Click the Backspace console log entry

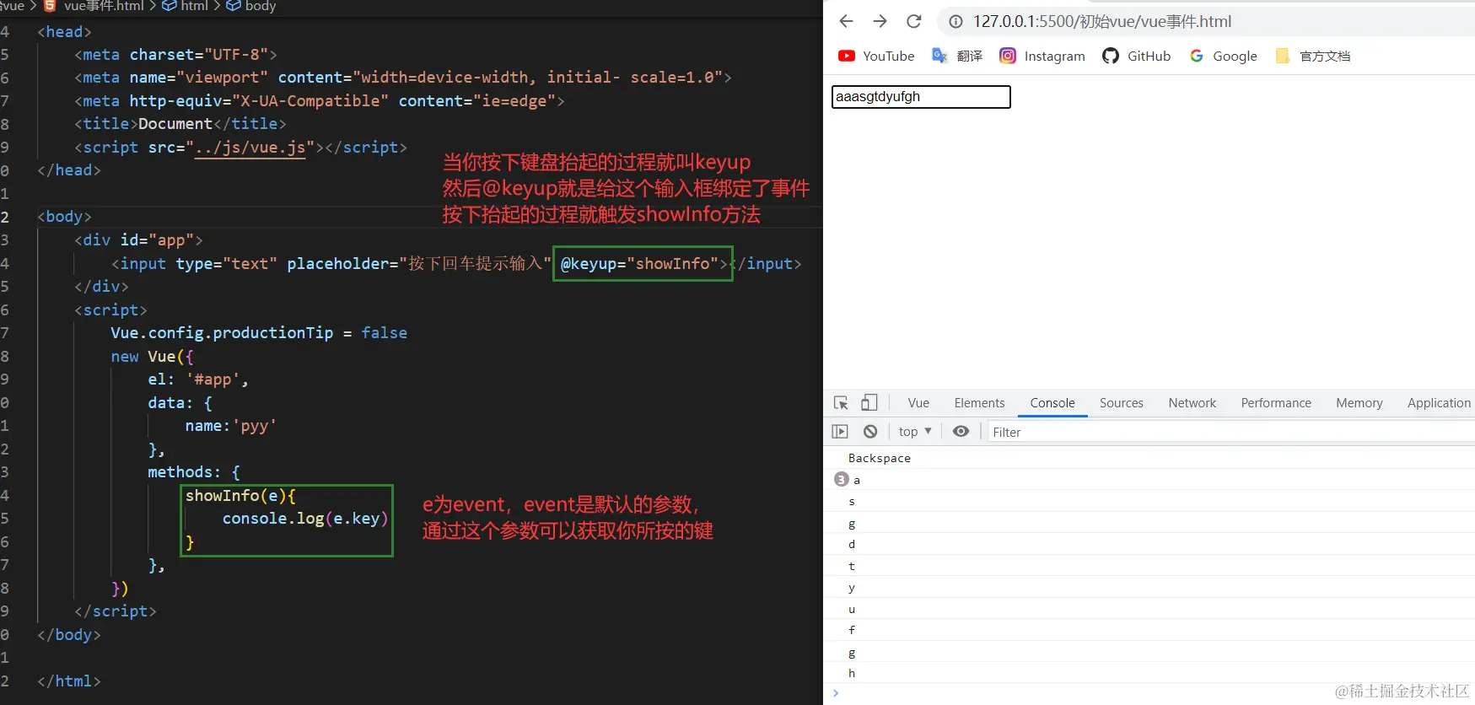coord(880,458)
